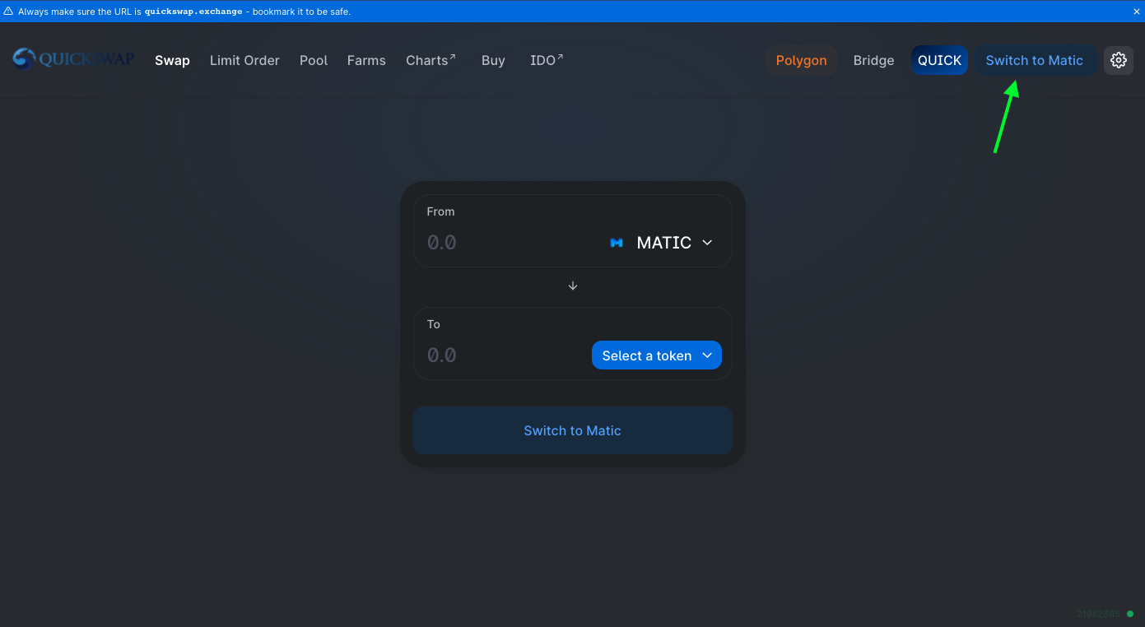Click the Polygon network button

coord(802,60)
